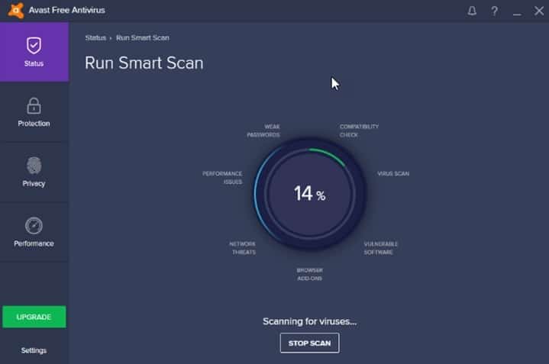Go back via Status breadcrumb link

tap(95, 38)
